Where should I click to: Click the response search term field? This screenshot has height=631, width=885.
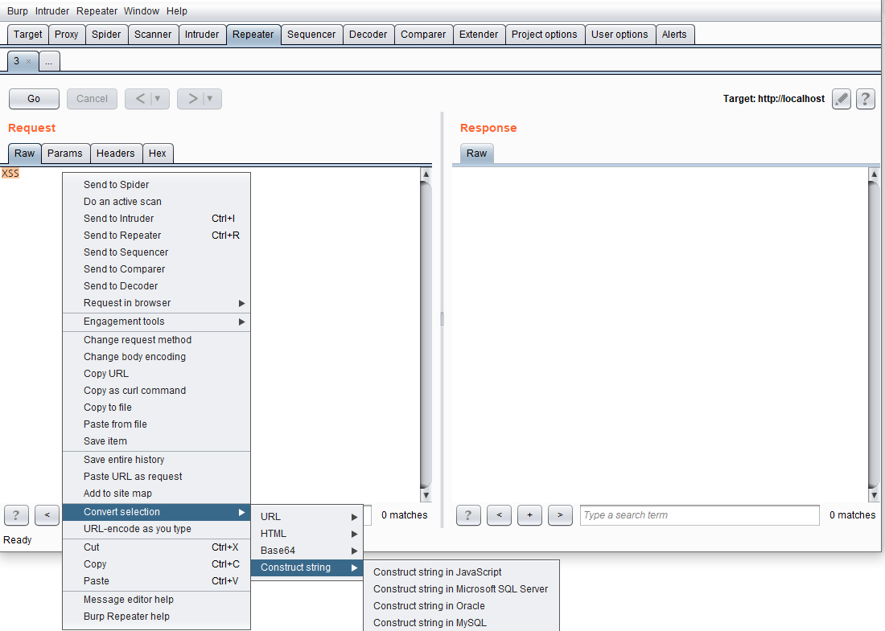point(700,514)
